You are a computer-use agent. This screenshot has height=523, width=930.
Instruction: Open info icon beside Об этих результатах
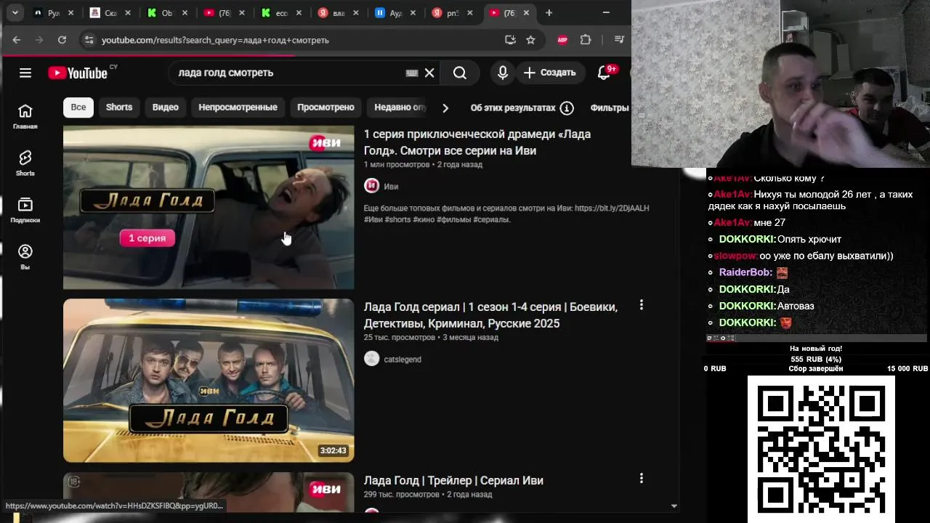point(567,108)
